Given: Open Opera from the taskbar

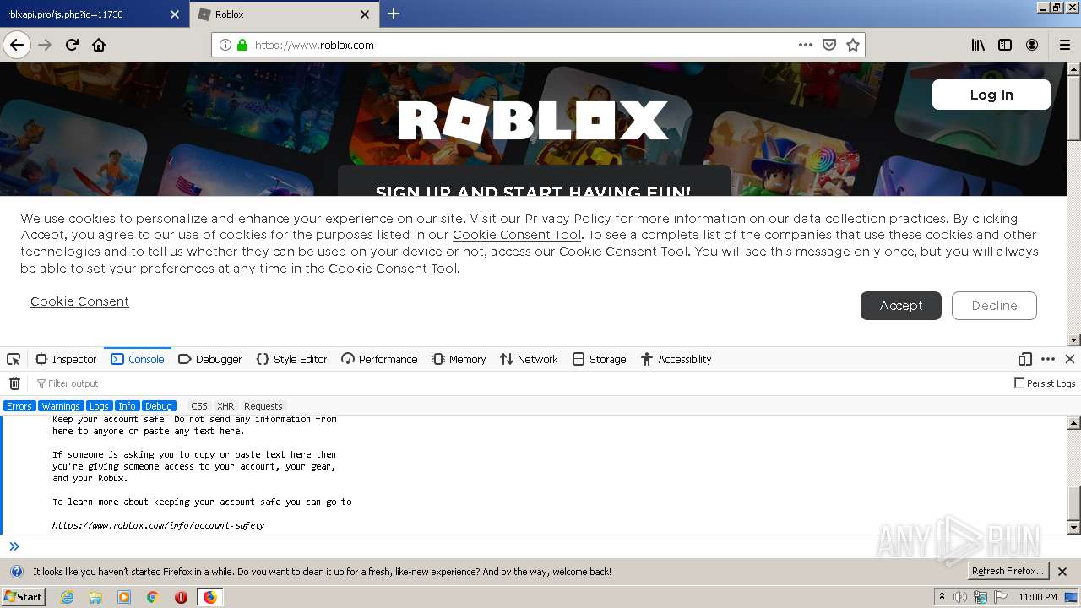Looking at the screenshot, I should [181, 597].
